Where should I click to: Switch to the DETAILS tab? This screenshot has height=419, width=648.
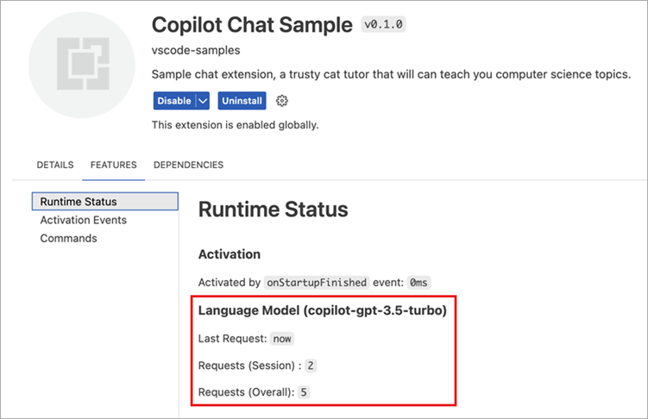tap(55, 165)
